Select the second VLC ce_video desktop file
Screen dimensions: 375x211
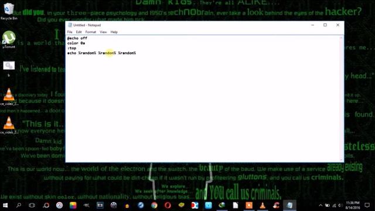tap(9, 125)
